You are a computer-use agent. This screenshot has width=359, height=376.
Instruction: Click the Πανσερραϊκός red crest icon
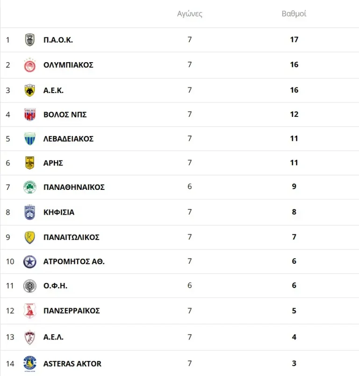coord(30,311)
